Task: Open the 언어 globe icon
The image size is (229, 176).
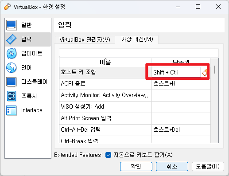Action: coord(12,68)
